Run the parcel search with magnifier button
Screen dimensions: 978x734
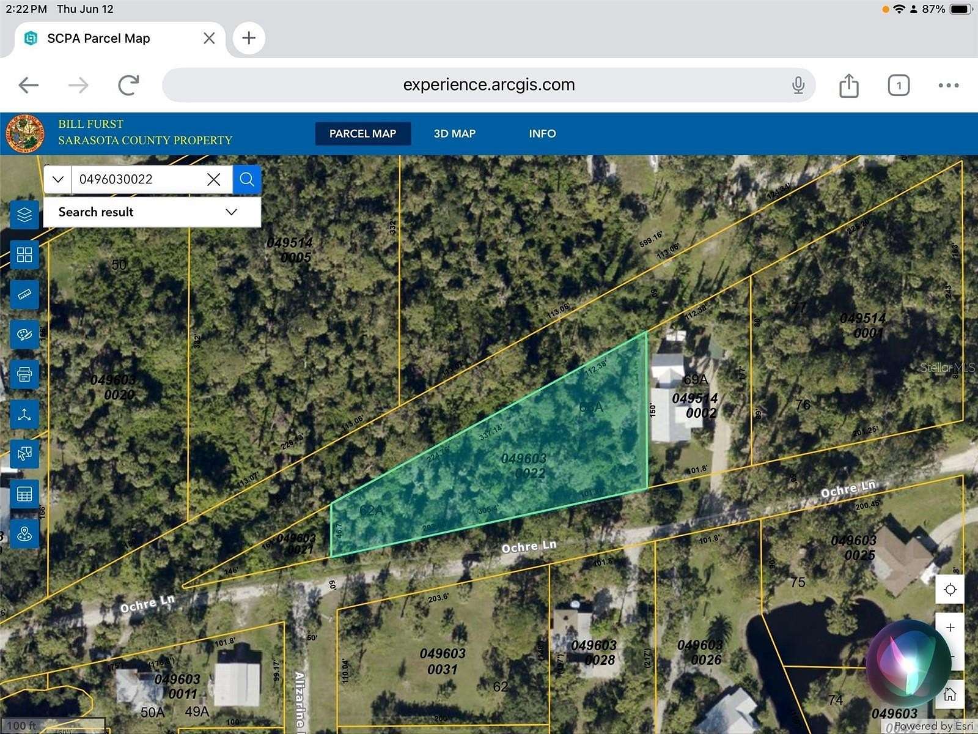tap(247, 179)
